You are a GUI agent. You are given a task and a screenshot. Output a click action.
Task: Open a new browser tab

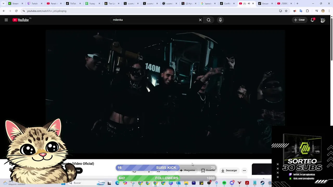[297, 3]
